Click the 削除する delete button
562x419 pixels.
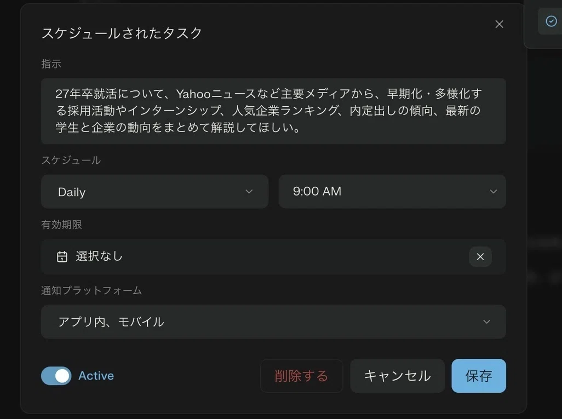[301, 376]
